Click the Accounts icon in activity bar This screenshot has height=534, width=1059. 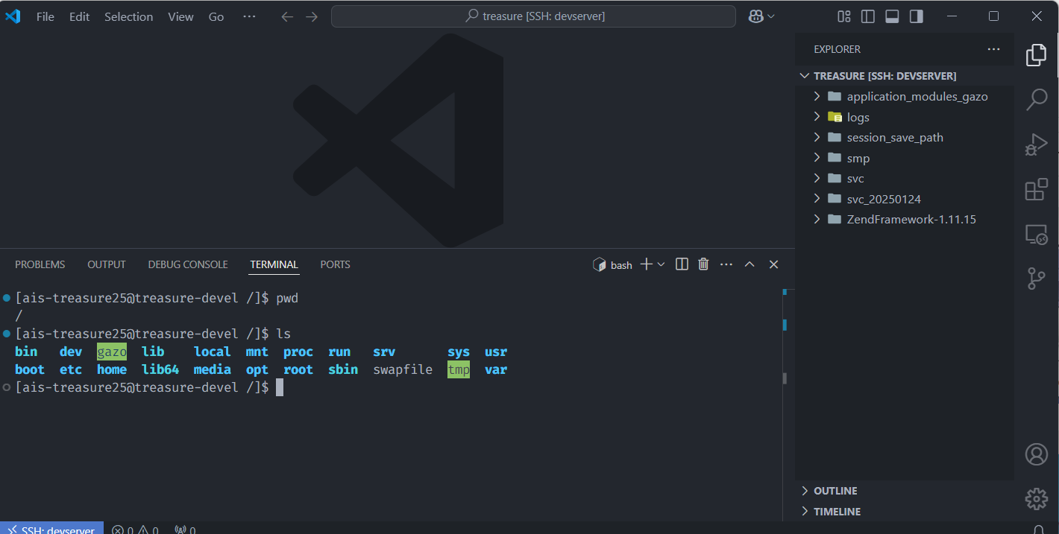(1036, 454)
